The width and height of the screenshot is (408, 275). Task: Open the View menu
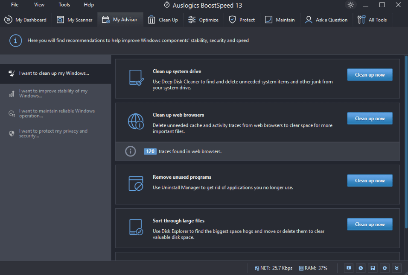point(39,5)
